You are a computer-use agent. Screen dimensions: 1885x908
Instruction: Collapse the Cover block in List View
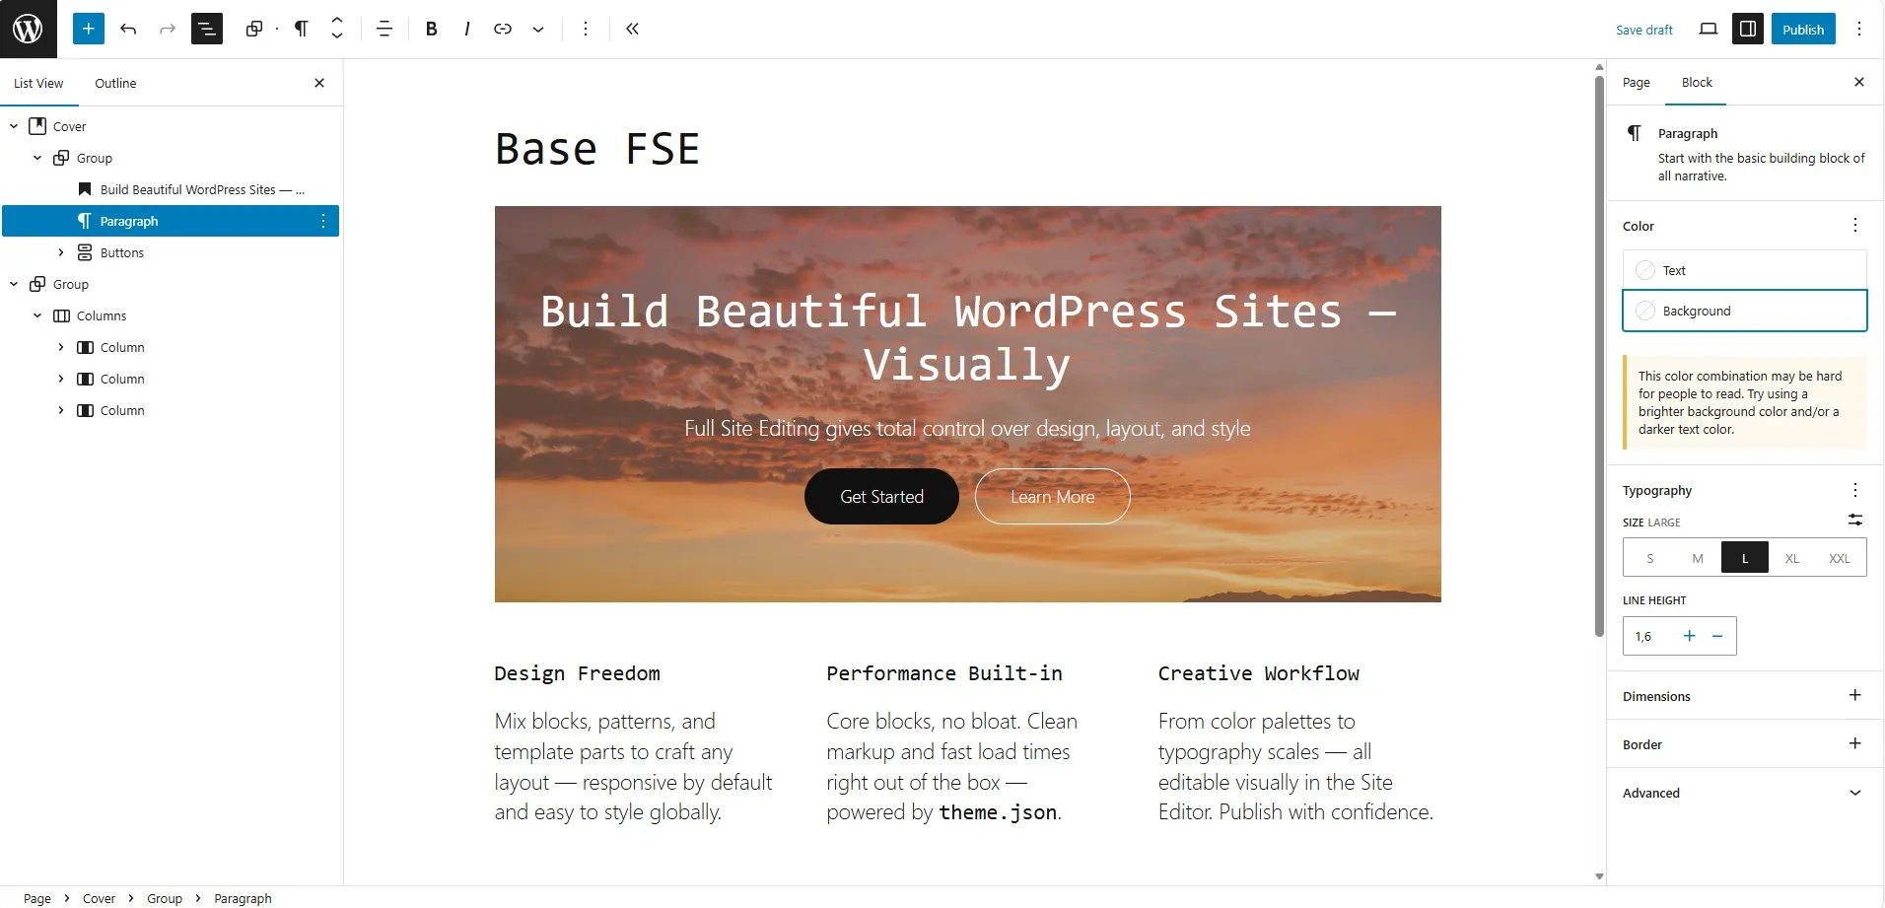pos(13,125)
